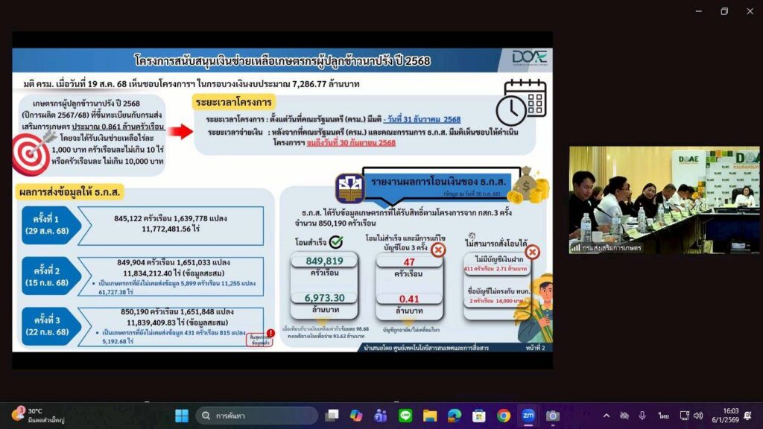
Task: Launch Copilot from the taskbar
Action: (x=356, y=415)
